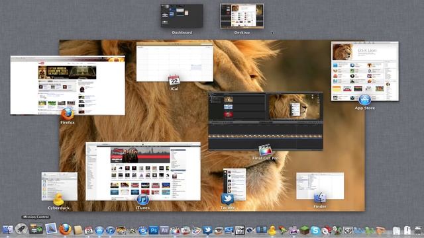Image resolution: width=424 pixels, height=238 pixels.
Task: Switch to the Dashboard space thumbnail
Action: click(x=182, y=16)
